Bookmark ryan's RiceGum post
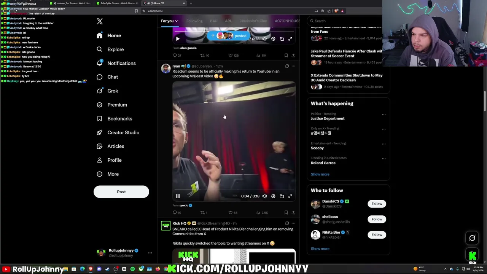This screenshot has height=274, width=487. pos(286,213)
